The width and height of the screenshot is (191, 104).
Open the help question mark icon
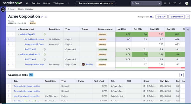click(x=175, y=3)
